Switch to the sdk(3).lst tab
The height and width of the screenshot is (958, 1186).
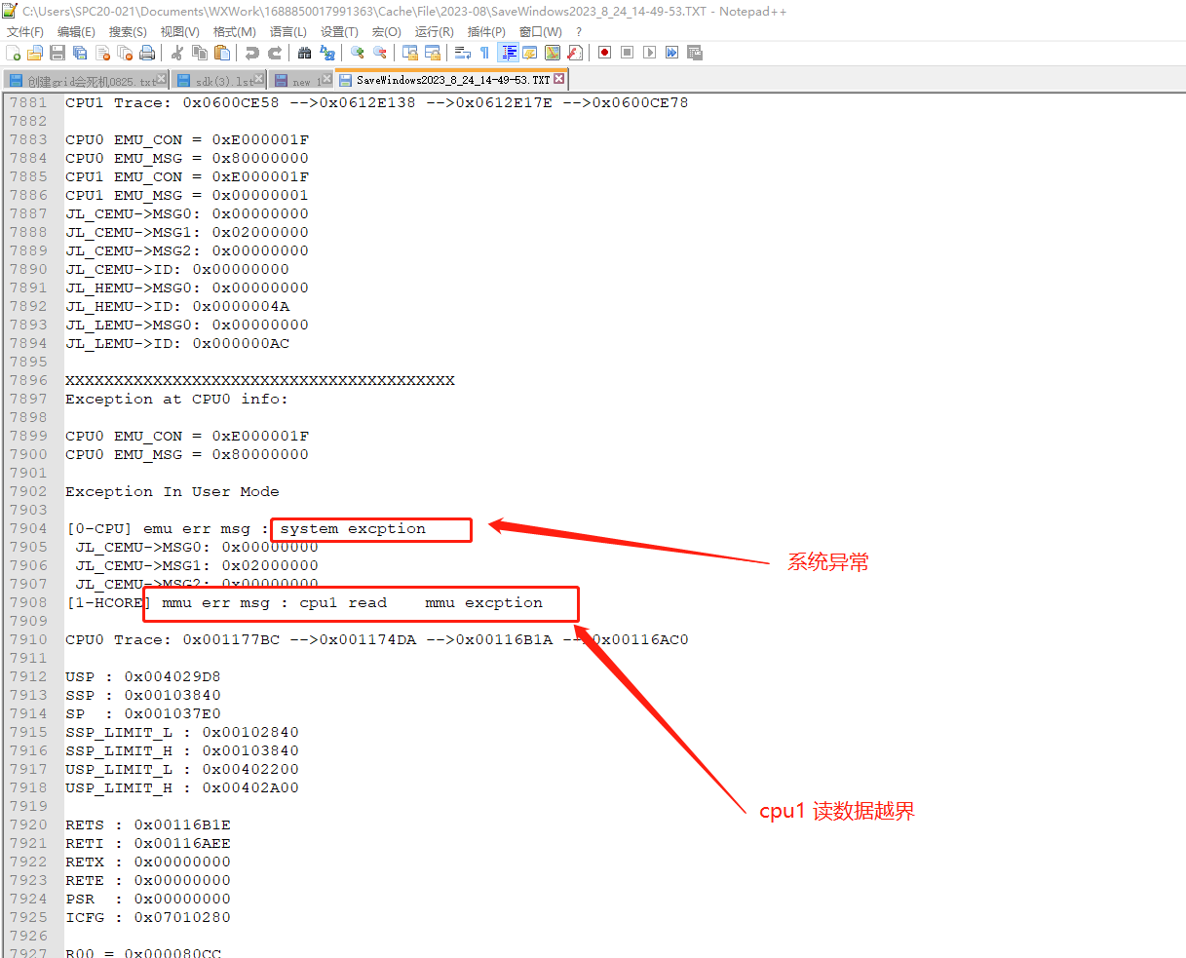tap(218, 81)
